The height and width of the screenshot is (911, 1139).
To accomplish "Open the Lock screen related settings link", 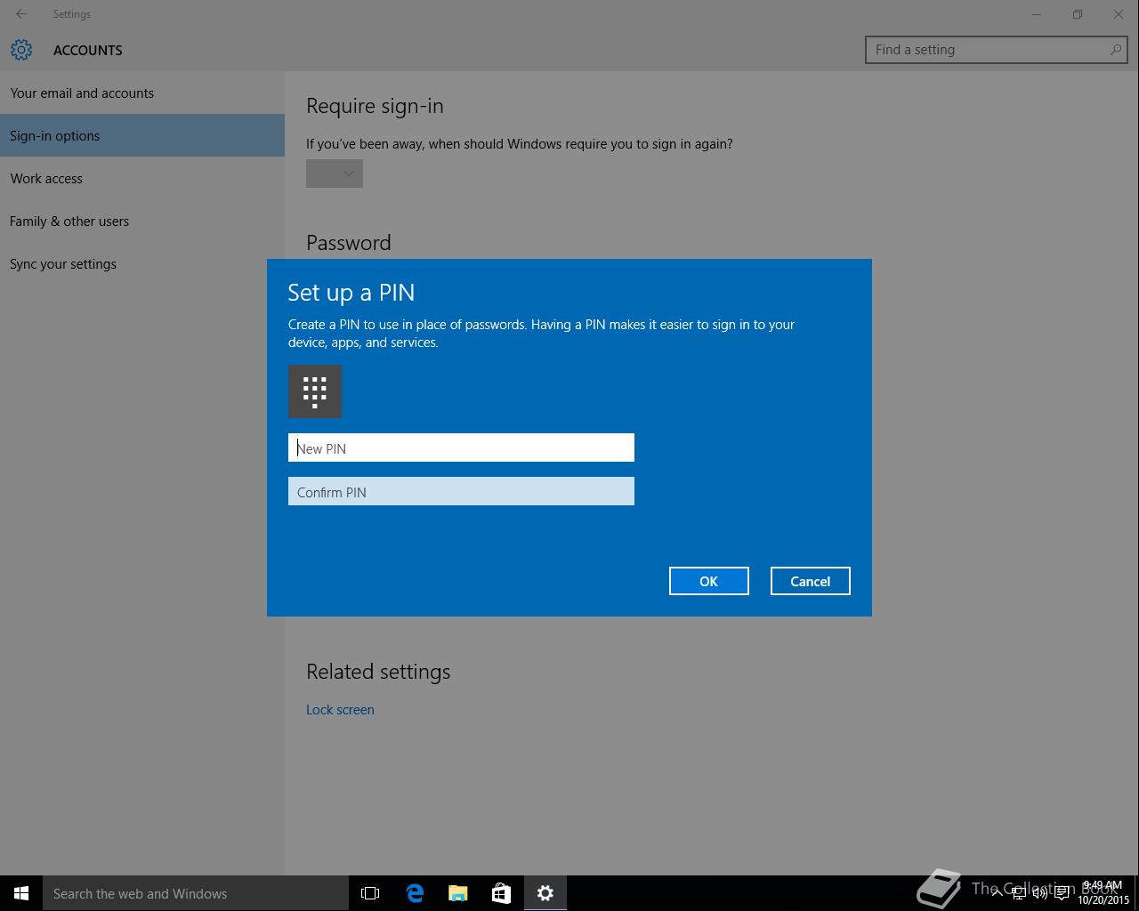I will click(340, 710).
